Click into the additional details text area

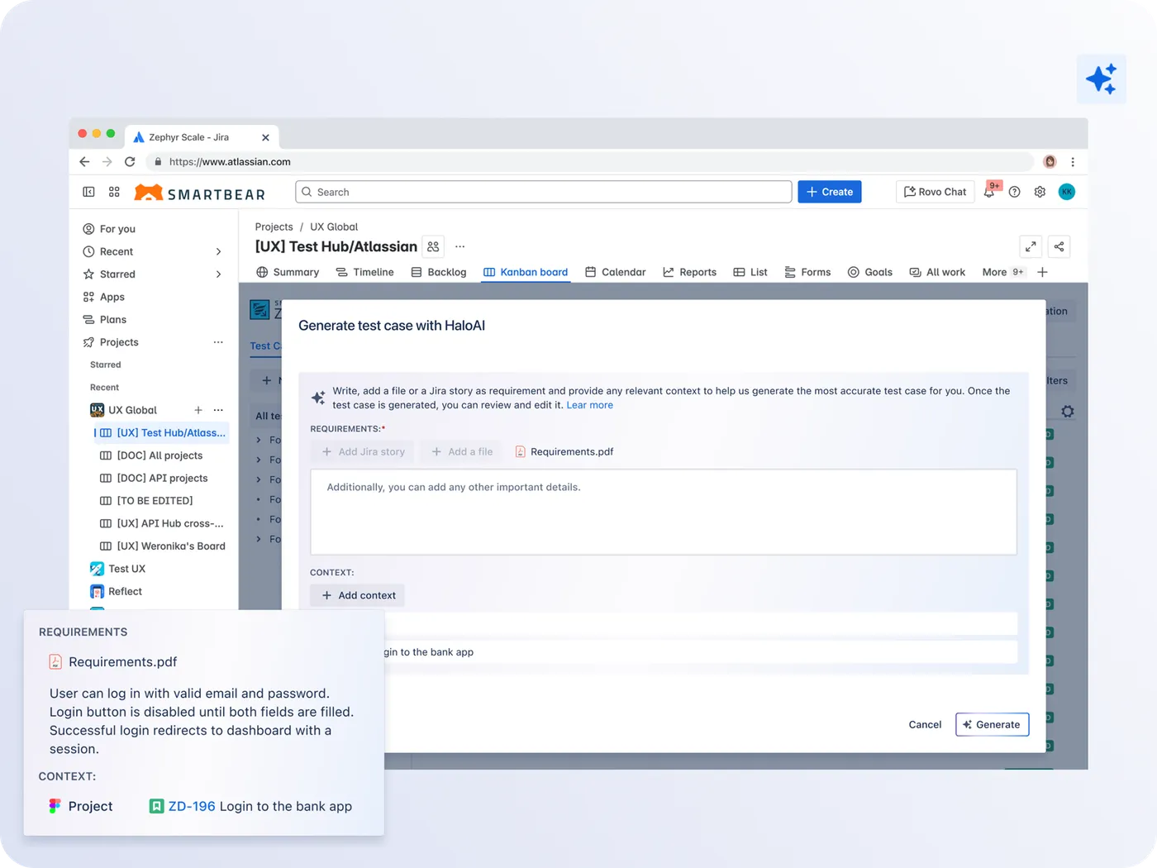tap(663, 512)
